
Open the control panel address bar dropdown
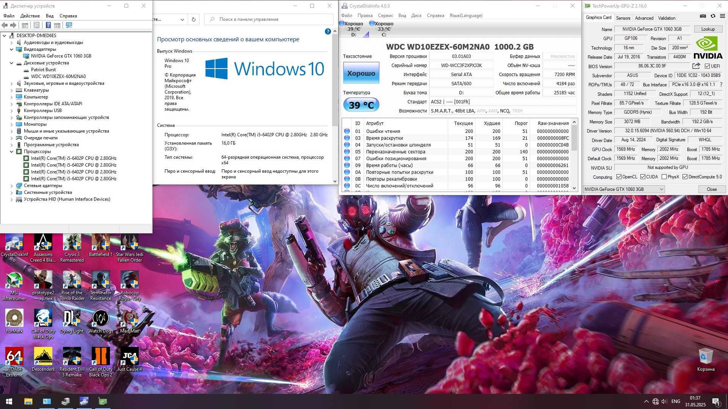coord(182,19)
